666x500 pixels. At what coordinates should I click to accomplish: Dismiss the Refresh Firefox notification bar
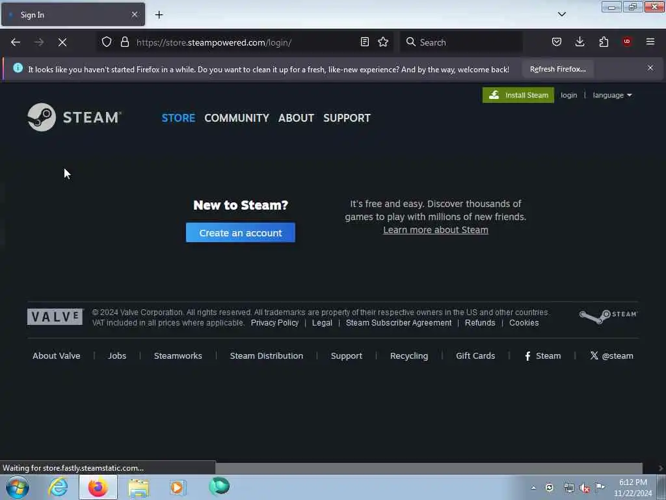tap(650, 68)
